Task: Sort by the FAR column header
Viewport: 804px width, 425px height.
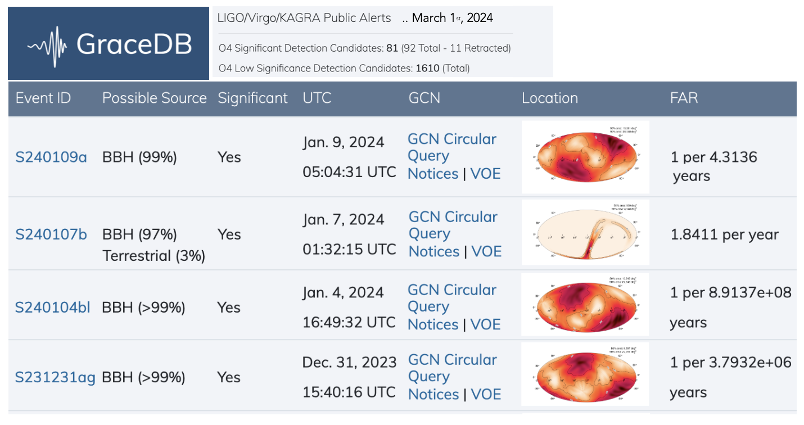Action: [x=684, y=98]
